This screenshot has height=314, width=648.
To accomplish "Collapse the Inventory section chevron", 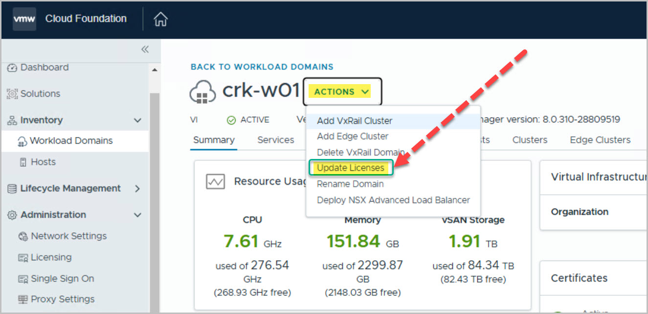I will [137, 120].
